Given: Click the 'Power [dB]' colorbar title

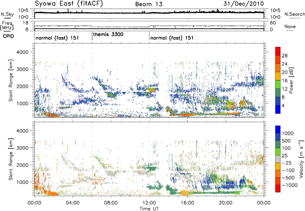Looking at the screenshot, I should tap(291, 80).
